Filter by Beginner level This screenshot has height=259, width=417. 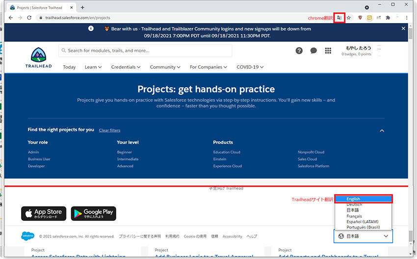125,152
